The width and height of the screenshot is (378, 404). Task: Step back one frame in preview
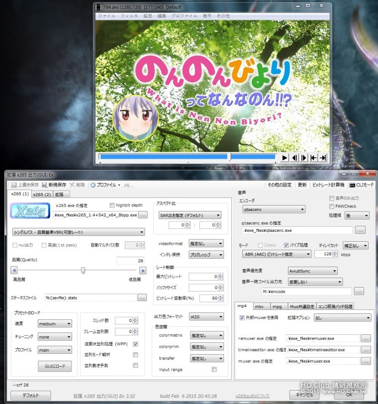pyautogui.click(x=294, y=158)
